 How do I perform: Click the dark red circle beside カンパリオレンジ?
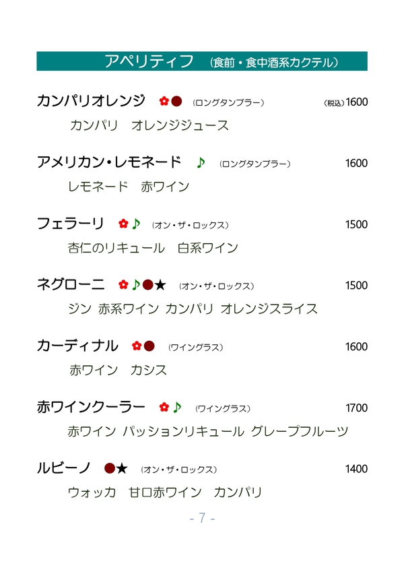click(176, 102)
